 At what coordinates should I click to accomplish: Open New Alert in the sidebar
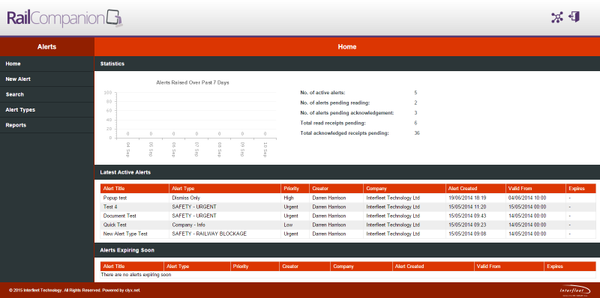(x=46, y=79)
